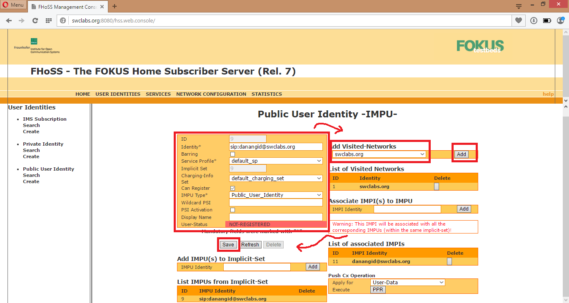Viewport: 569px width, 303px height.
Task: Go back to previous page
Action: [x=9, y=20]
